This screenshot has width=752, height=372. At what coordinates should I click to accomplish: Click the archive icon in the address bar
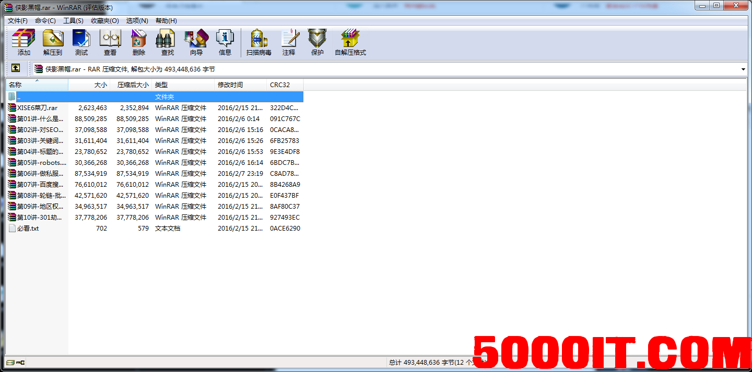pyautogui.click(x=39, y=69)
